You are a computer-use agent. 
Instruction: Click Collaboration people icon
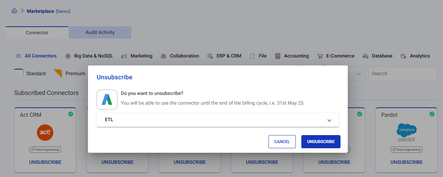(x=163, y=56)
